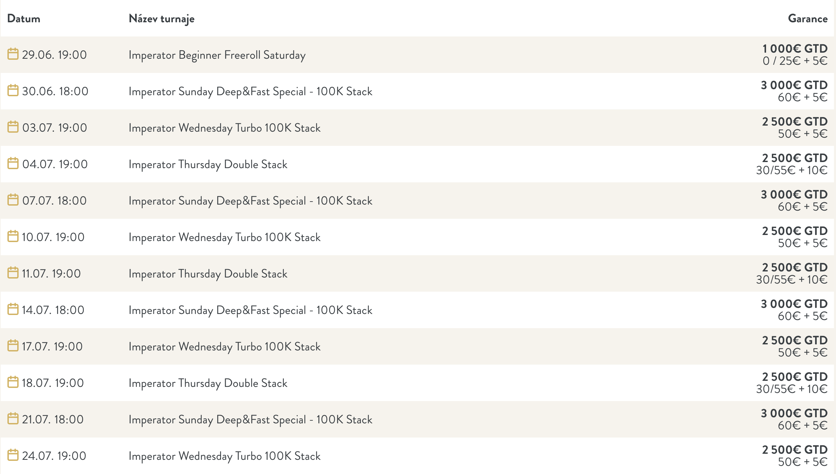Open the 07.07. 18:00 tournament row
This screenshot has height=474, width=836.
click(417, 201)
